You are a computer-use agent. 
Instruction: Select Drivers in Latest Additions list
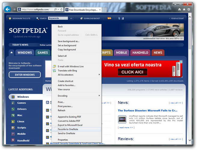coord(22,109)
